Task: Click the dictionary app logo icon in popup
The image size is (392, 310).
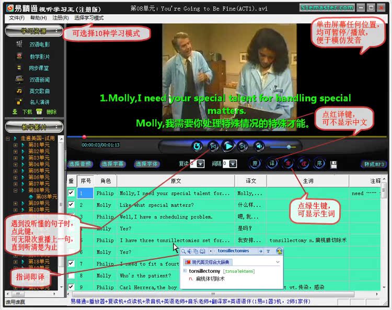Action: click(279, 251)
